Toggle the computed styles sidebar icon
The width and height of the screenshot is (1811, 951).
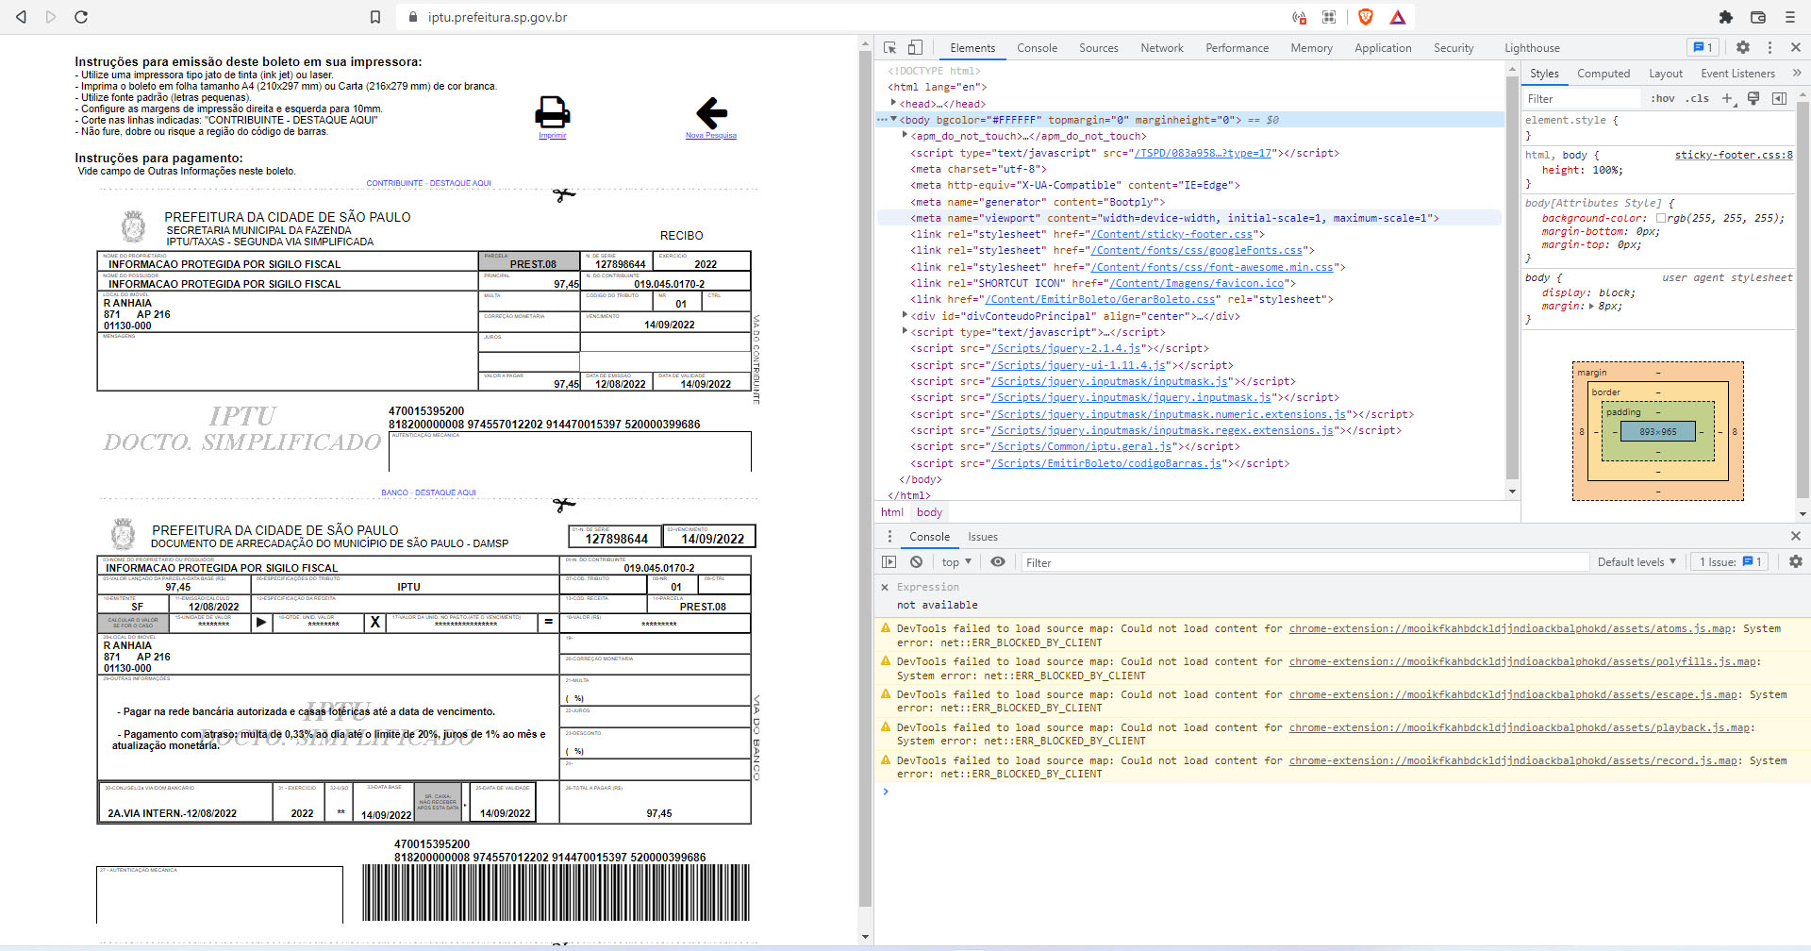click(1779, 98)
